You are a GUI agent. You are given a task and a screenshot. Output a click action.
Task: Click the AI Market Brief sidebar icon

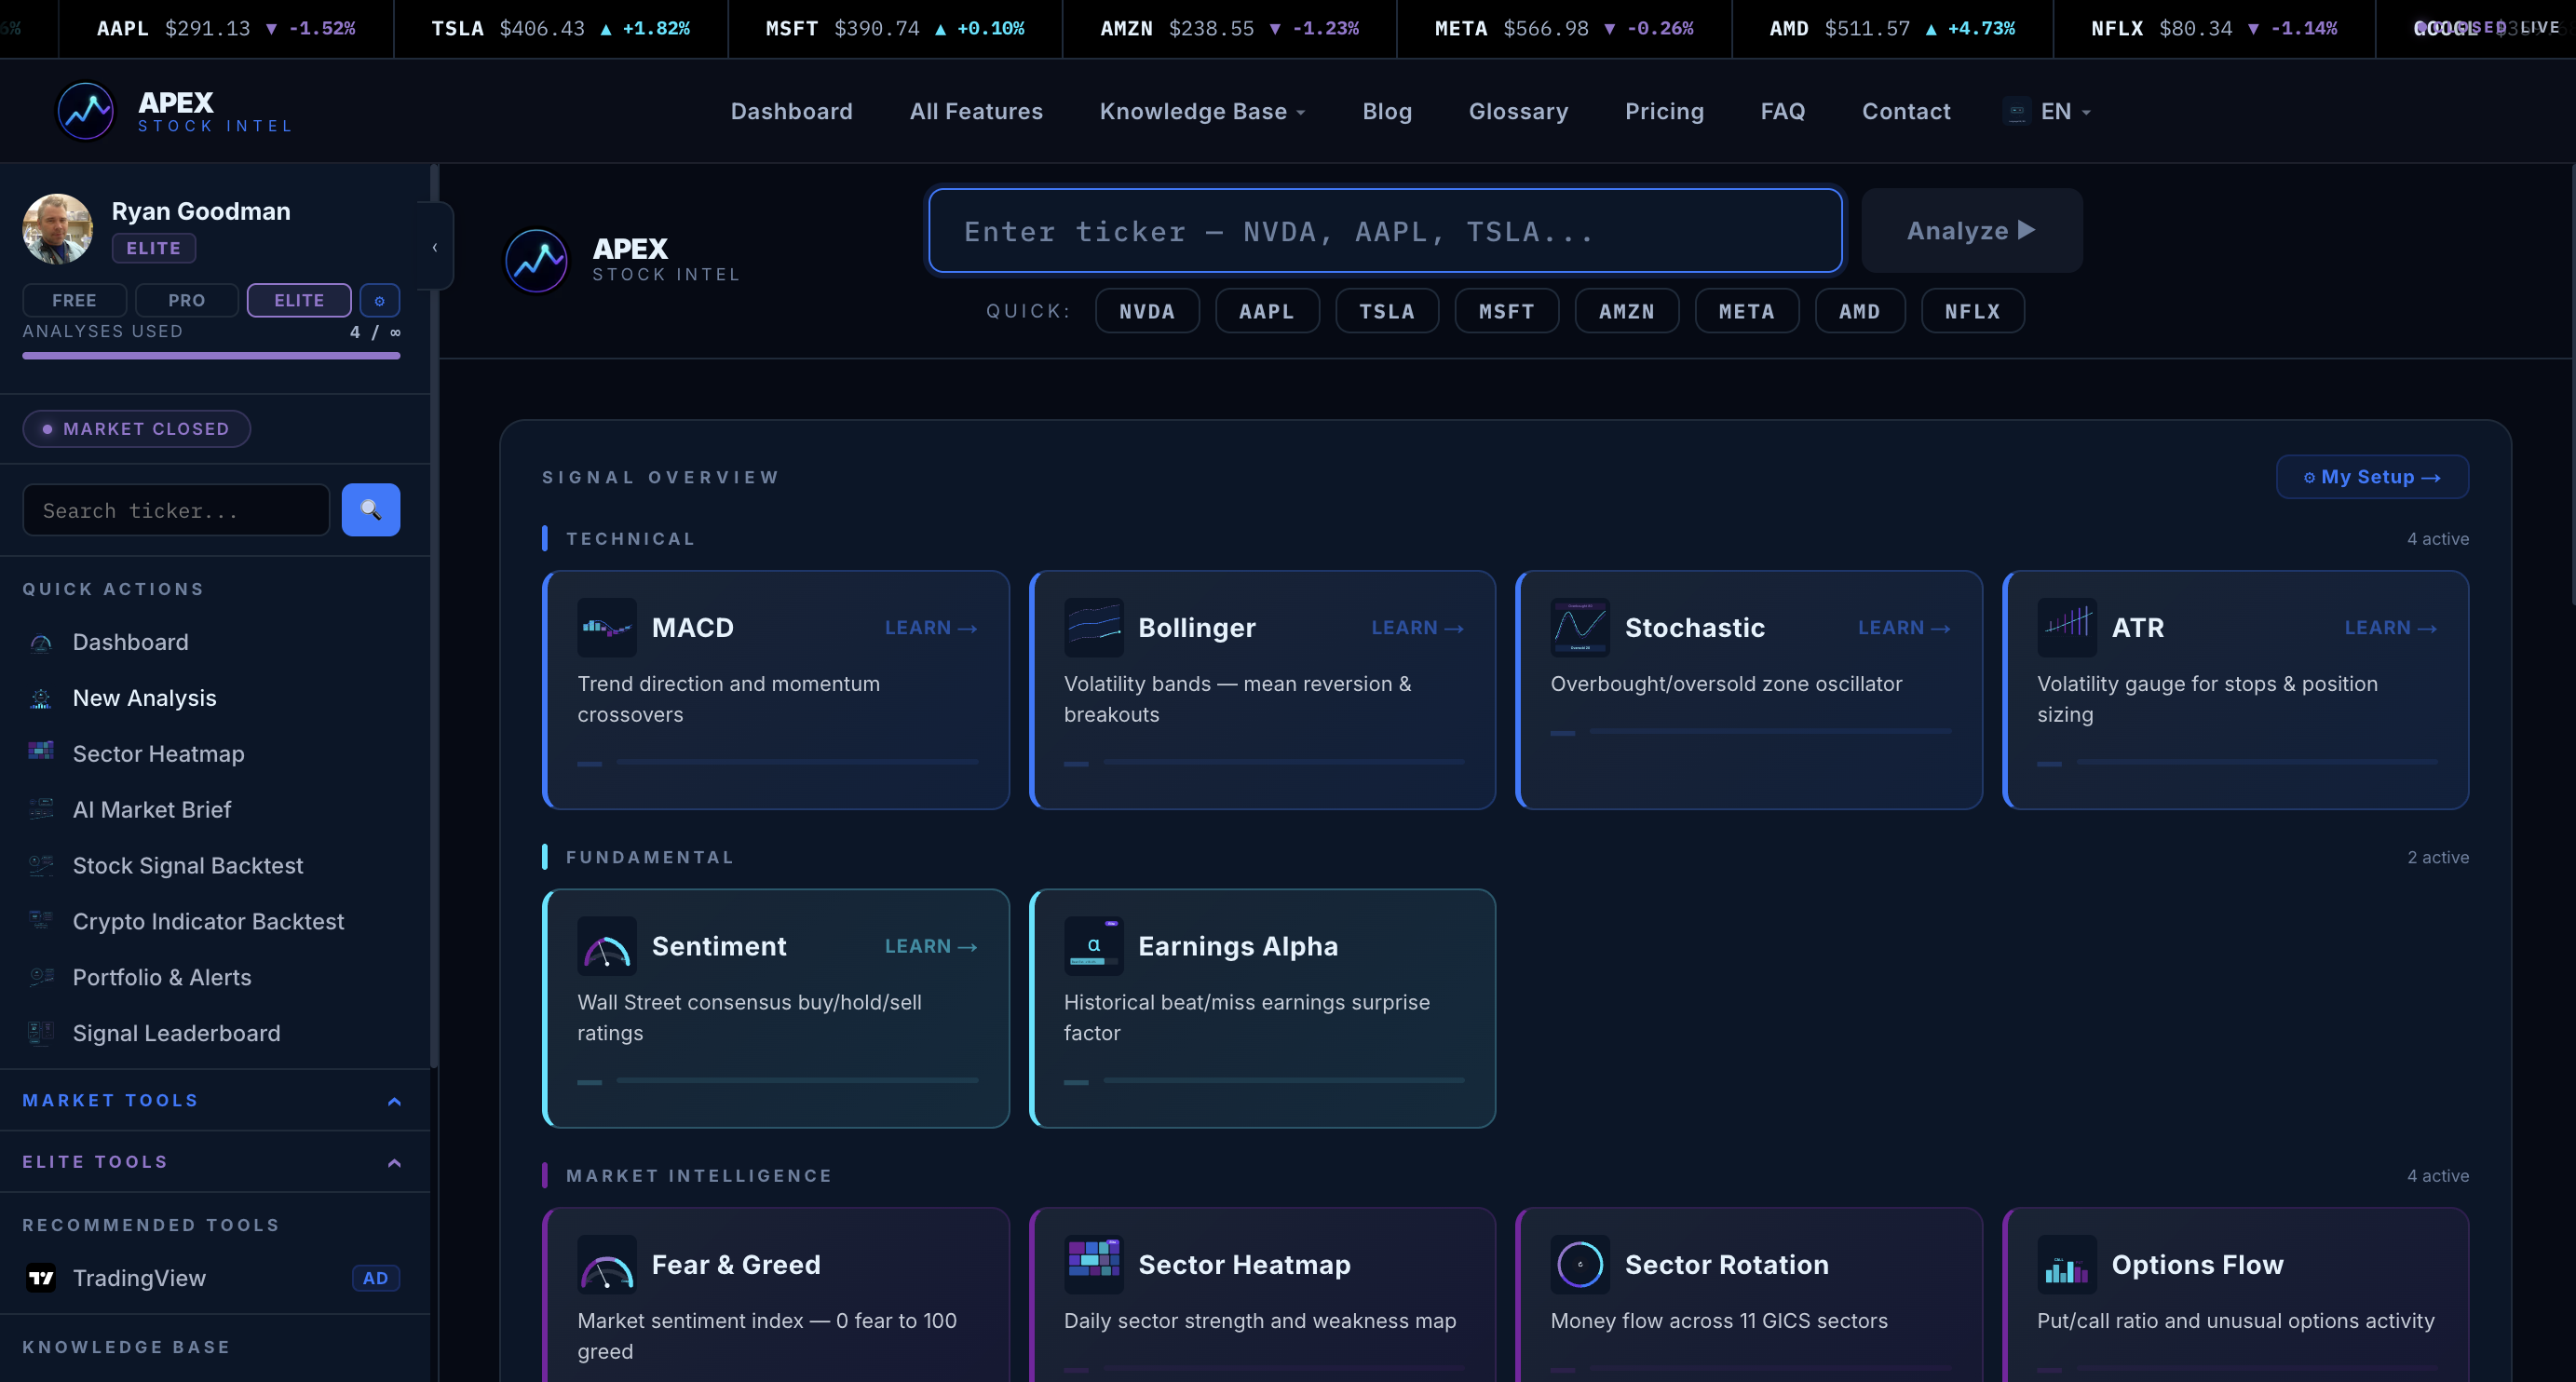[41, 809]
